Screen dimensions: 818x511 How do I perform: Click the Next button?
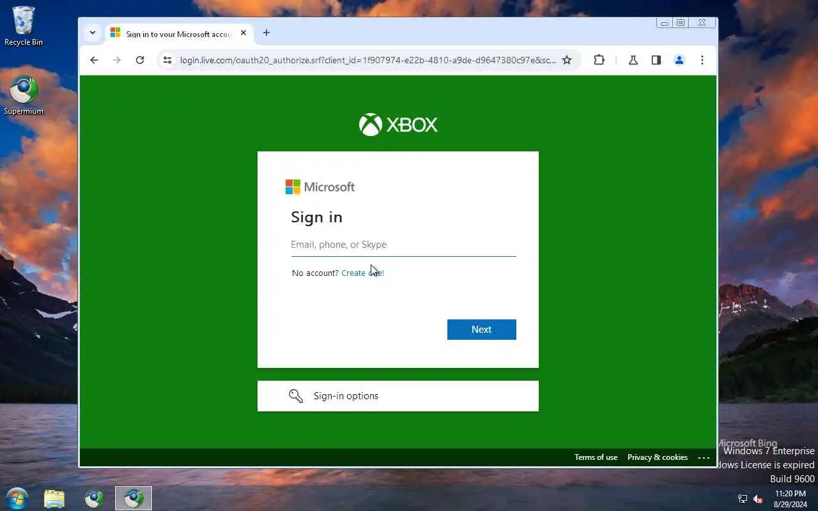(x=482, y=330)
